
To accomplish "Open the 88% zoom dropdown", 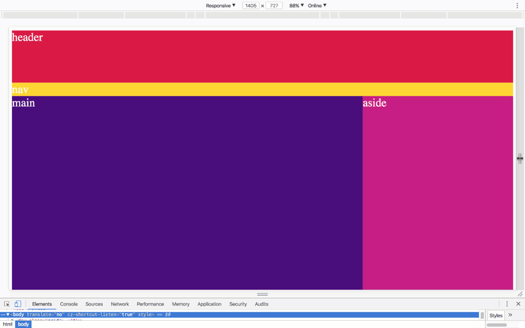I will click(296, 5).
